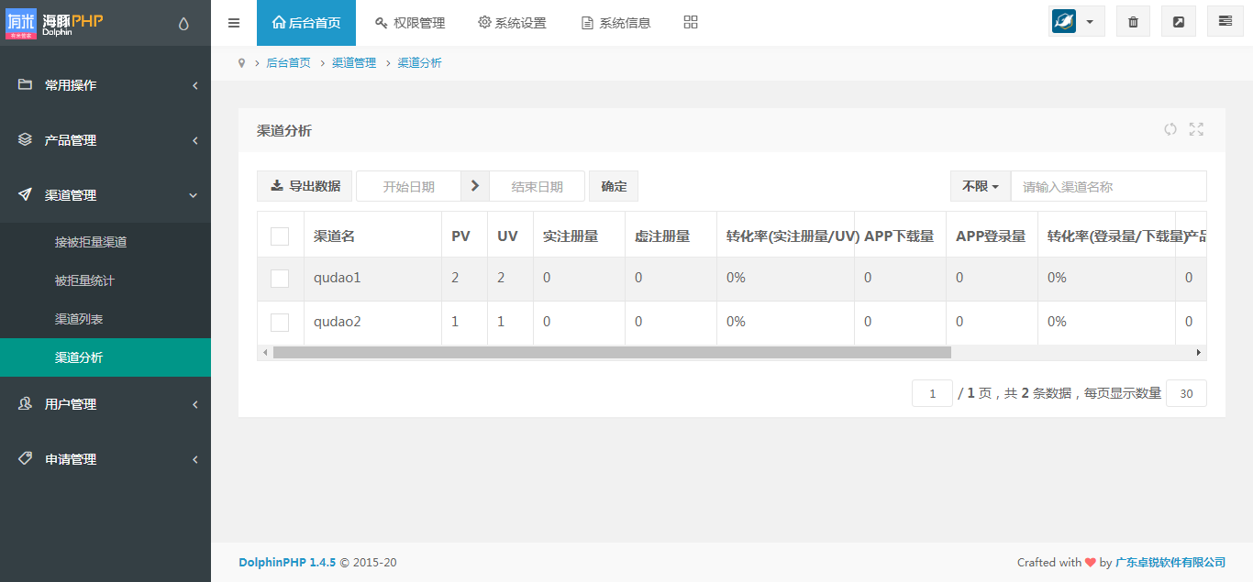This screenshot has width=1253, height=582.
Task: Open the right-side settings panel icon
Action: coord(1225,22)
